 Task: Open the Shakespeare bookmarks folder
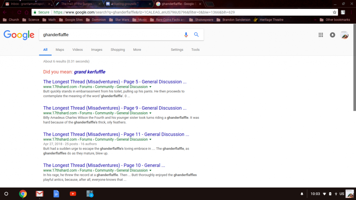pos(201,20)
